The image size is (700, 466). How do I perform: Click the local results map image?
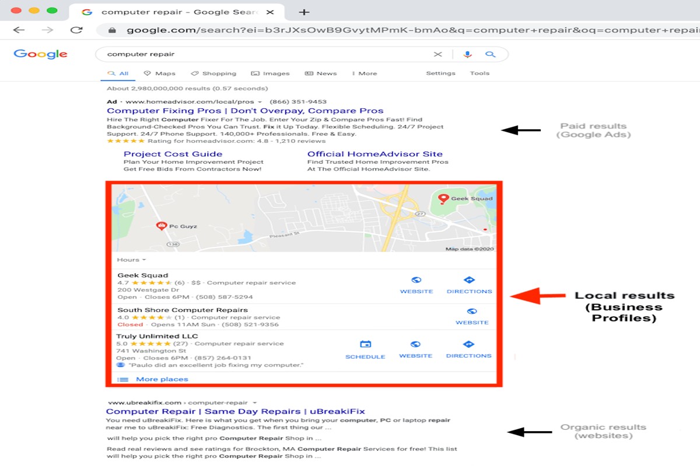click(303, 218)
